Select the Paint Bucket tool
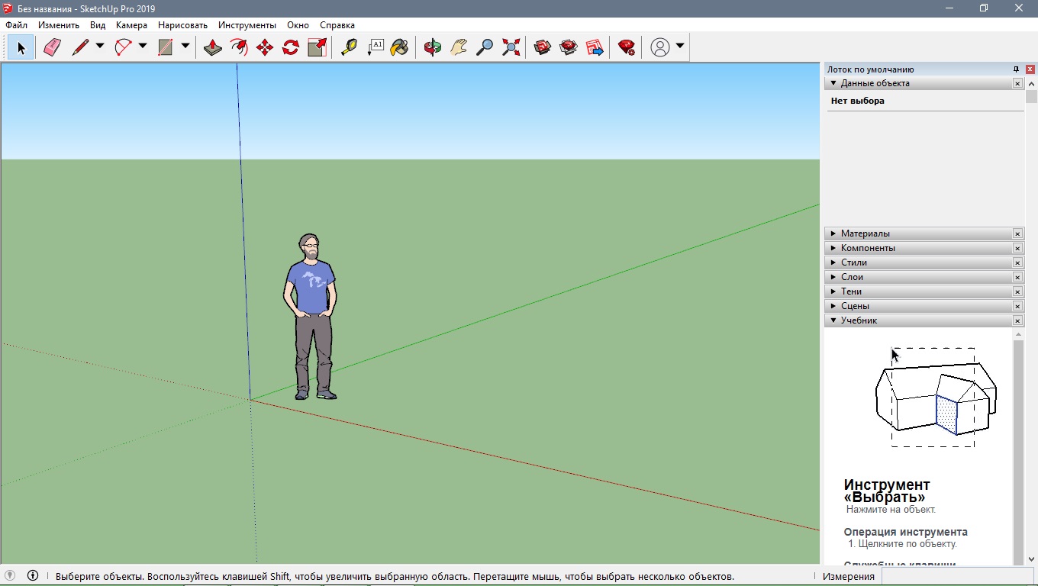The width and height of the screenshot is (1038, 586). pos(399,47)
